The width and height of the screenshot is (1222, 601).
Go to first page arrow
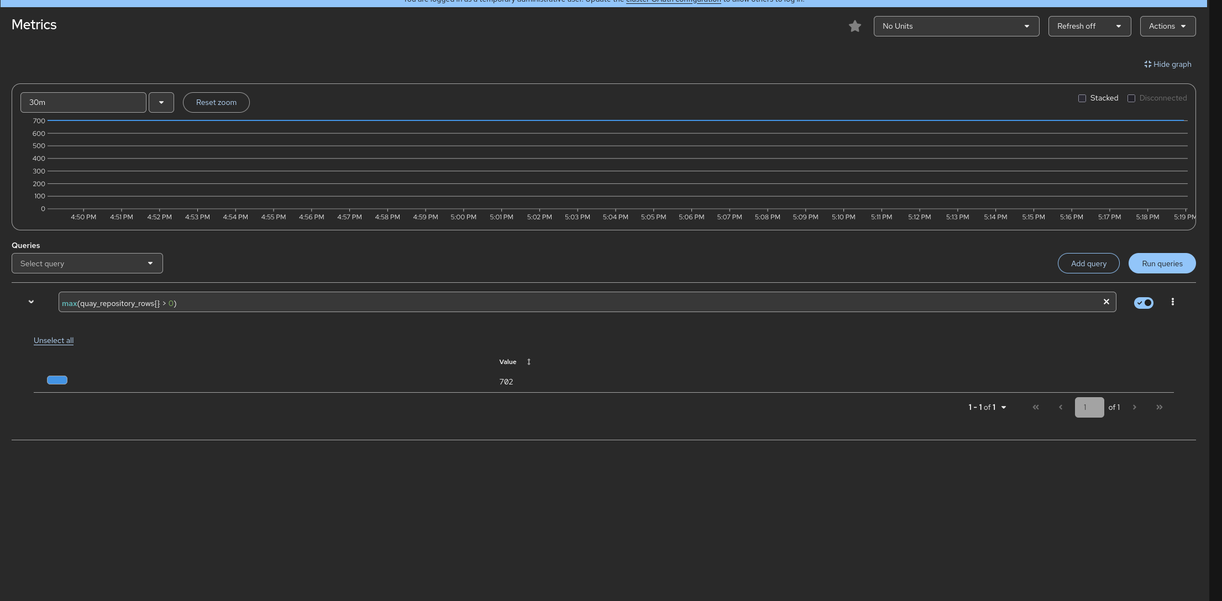(x=1035, y=407)
